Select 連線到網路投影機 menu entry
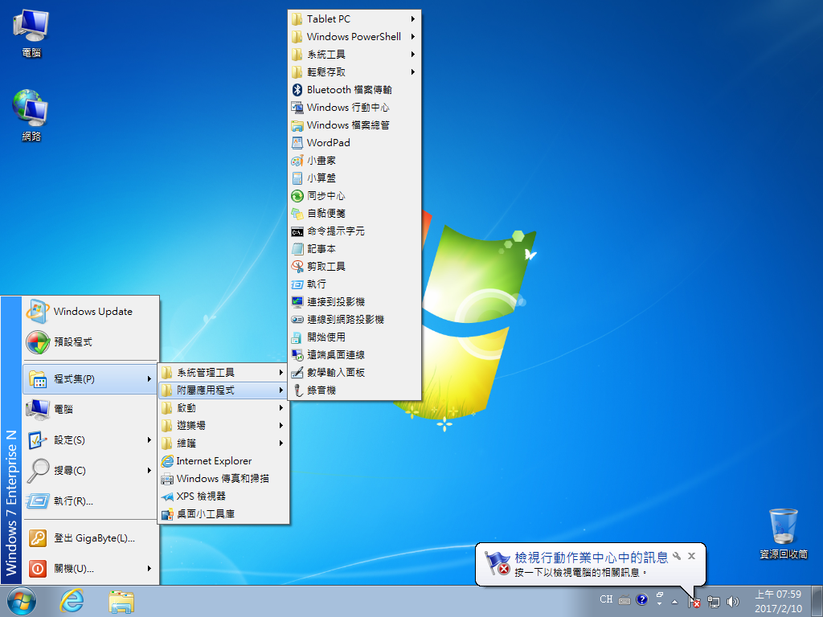823x617 pixels. coord(354,320)
